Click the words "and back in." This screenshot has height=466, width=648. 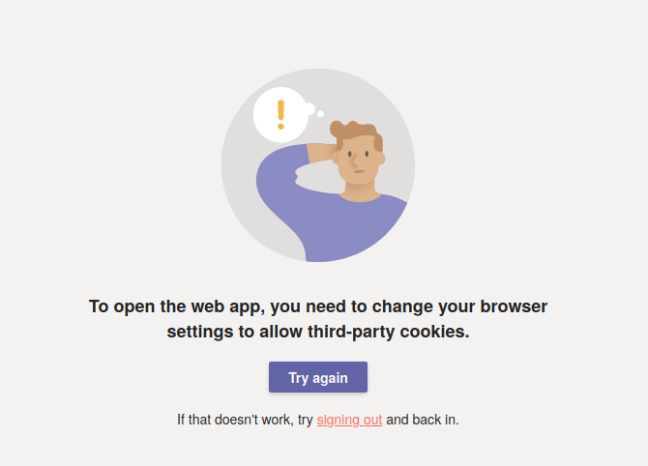(423, 420)
